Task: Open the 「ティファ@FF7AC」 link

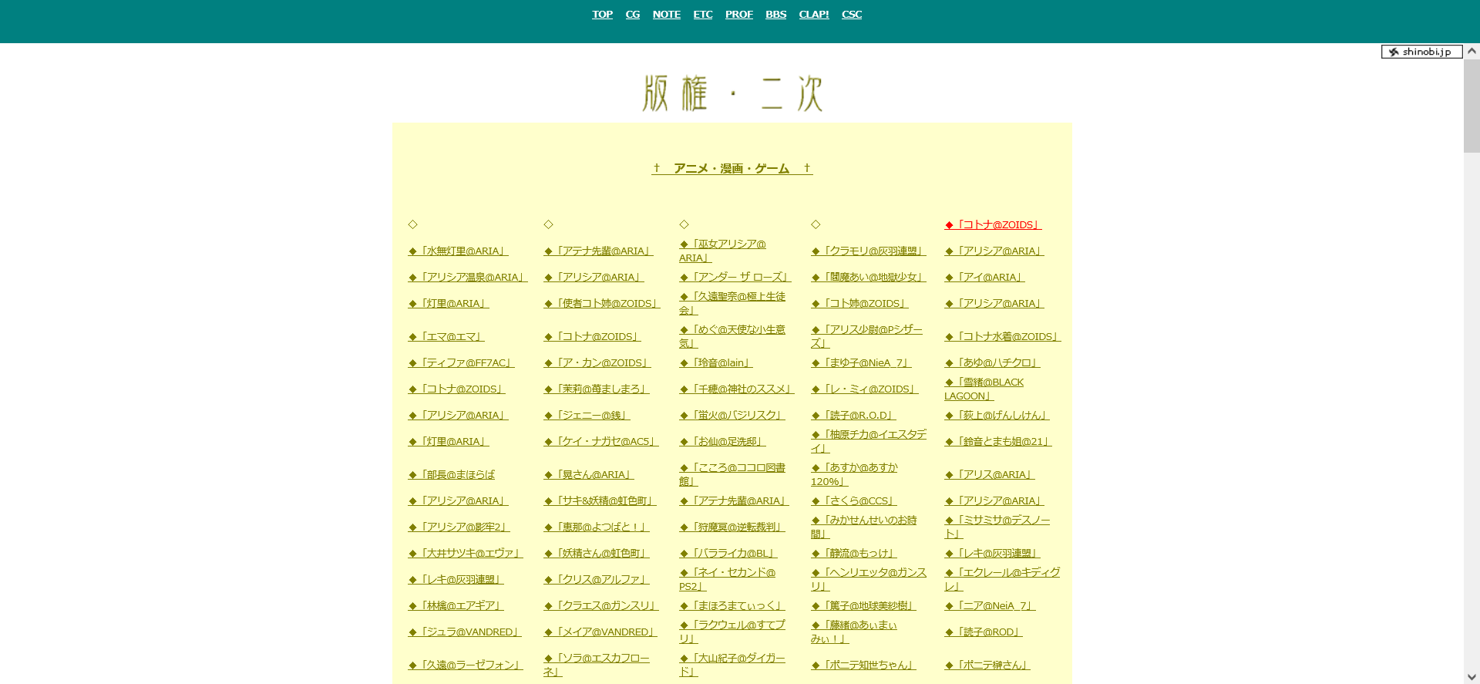Action: (461, 363)
